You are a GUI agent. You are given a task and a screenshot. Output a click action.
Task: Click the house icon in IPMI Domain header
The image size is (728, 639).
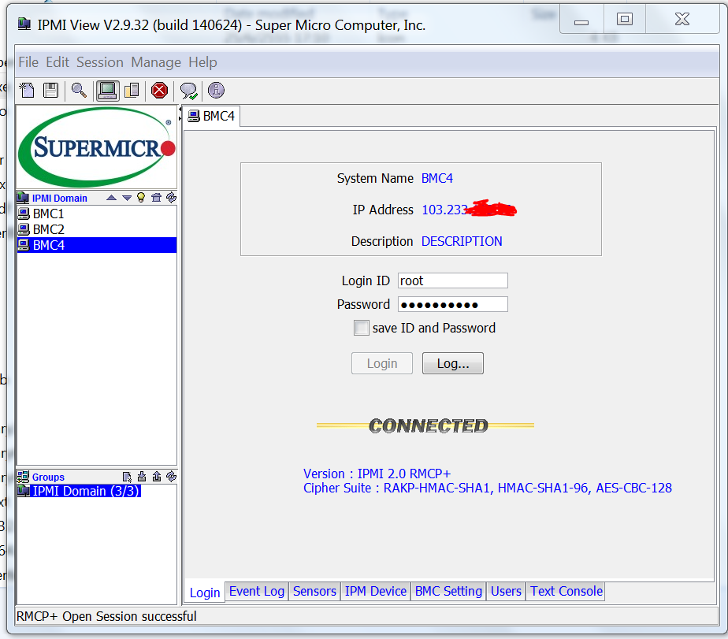(157, 198)
